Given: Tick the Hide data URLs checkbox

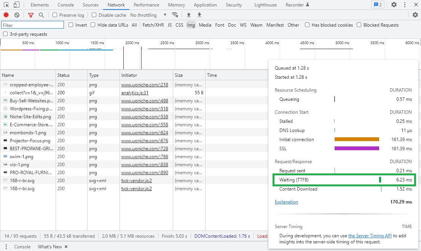Looking at the screenshot, I should pyautogui.click(x=93, y=25).
